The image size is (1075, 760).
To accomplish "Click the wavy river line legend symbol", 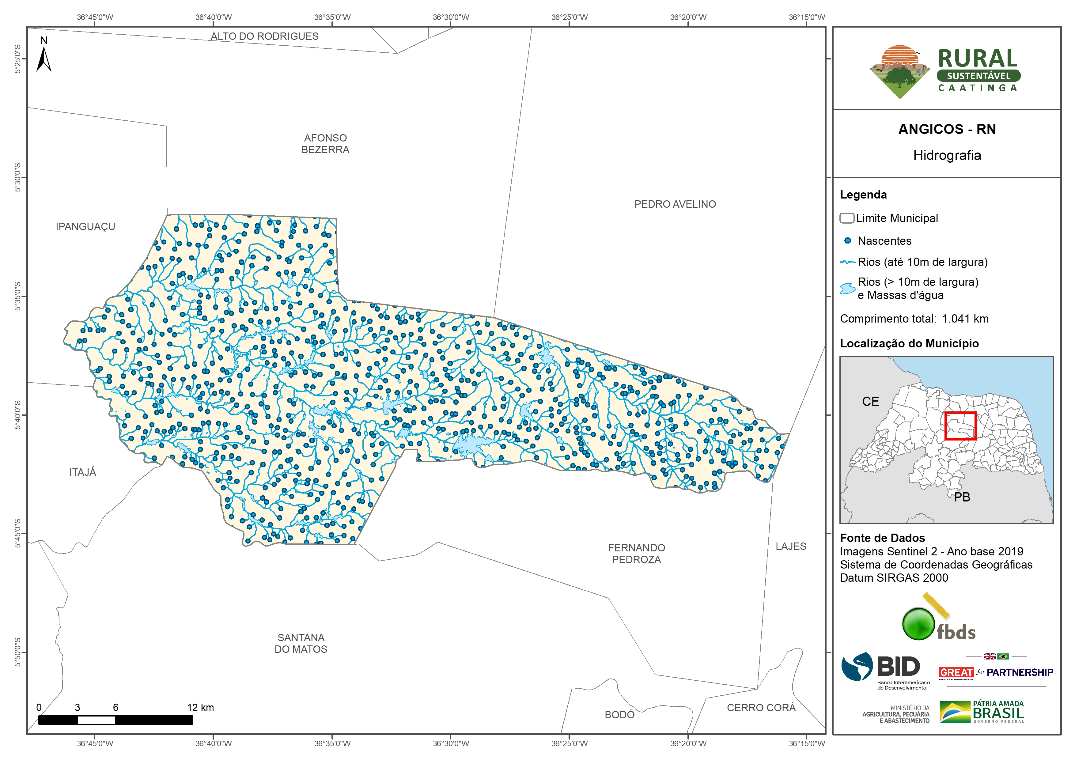I will point(847,262).
